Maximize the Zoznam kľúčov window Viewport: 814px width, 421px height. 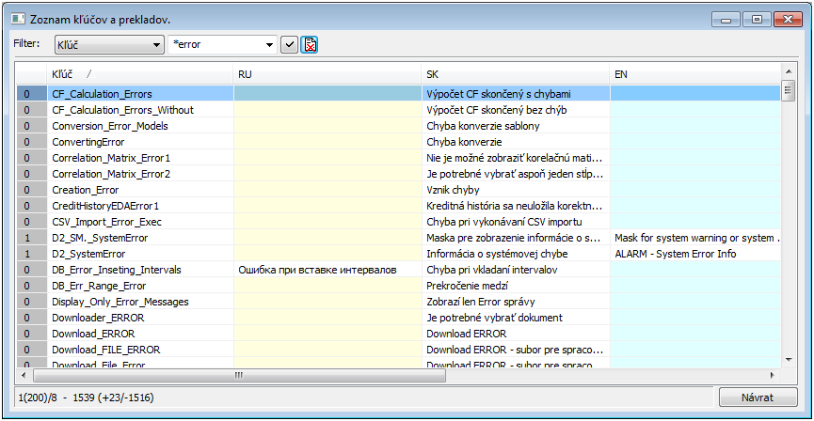click(x=758, y=18)
